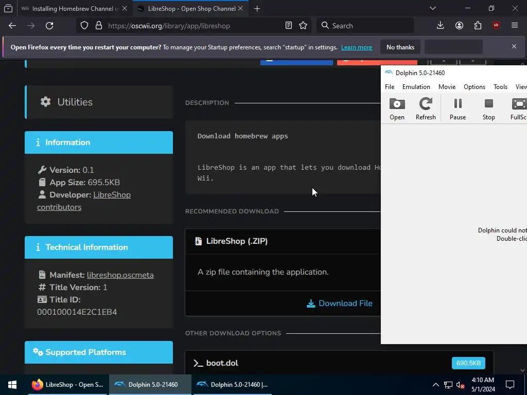The image size is (527, 395).
Task: Switch to Firefox LibreShop taskbar item
Action: [67, 385]
